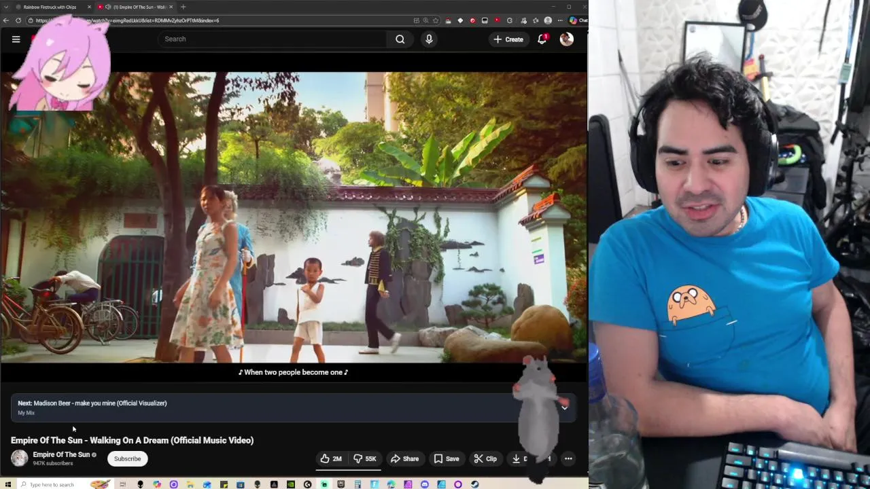Click the YouTube search magnifier button

(x=400, y=39)
